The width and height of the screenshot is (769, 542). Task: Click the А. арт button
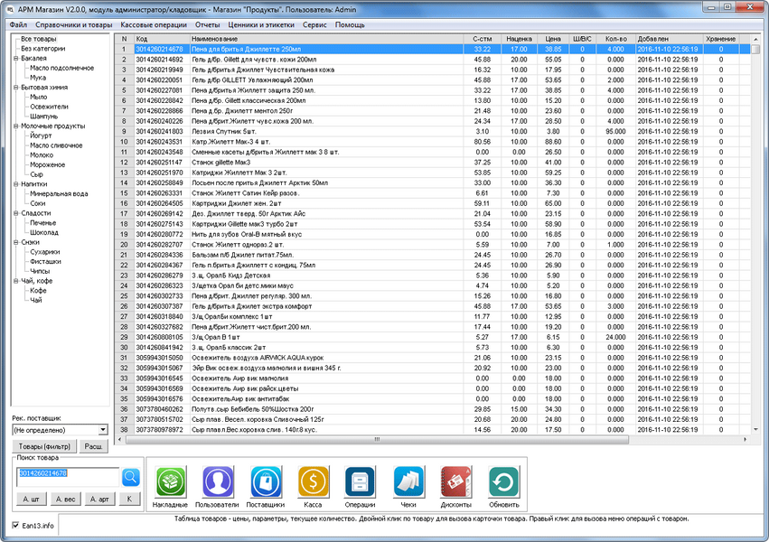[x=99, y=499]
